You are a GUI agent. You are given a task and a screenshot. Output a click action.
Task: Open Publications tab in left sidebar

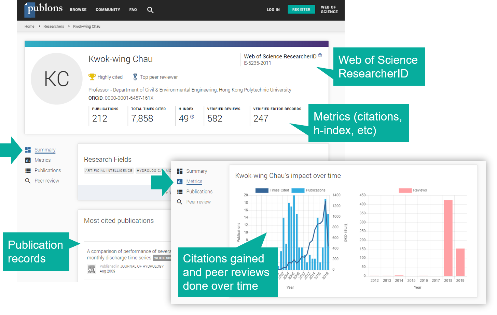pos(48,170)
